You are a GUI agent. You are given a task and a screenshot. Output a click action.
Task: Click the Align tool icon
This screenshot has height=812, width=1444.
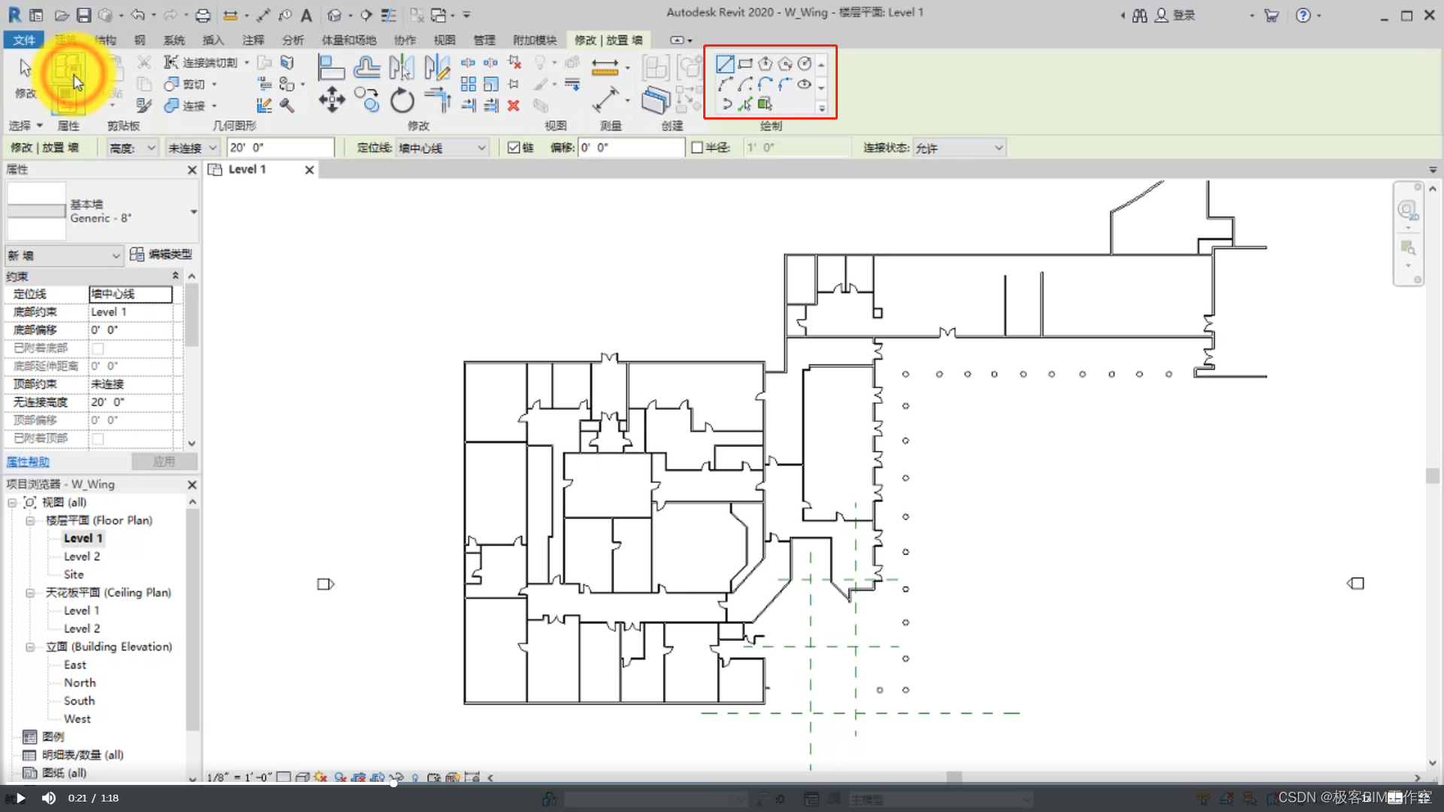coord(330,68)
